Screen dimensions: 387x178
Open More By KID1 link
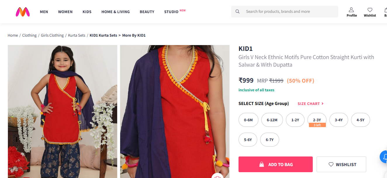coord(134,35)
